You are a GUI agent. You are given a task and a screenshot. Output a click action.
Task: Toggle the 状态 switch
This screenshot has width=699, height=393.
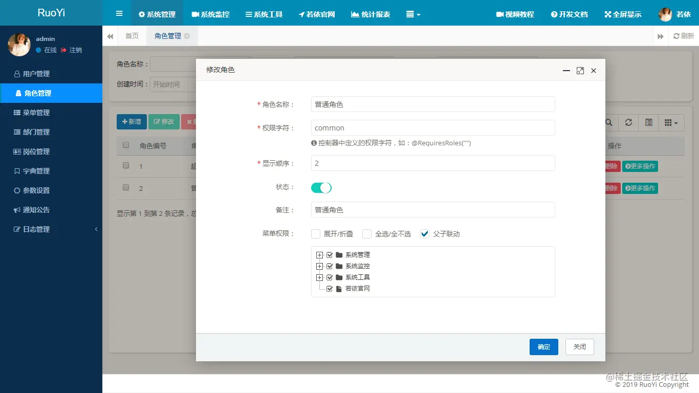click(x=321, y=188)
